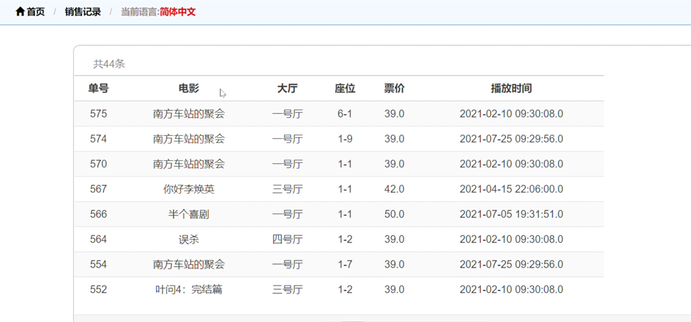Click play time 2021-07-25 09:29:56.0 in order 554 row
691x322 pixels.
pyautogui.click(x=511, y=264)
